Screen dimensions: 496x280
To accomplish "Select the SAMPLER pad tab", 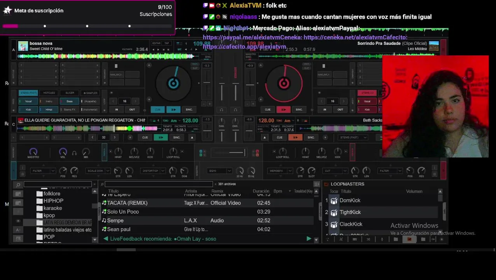I will (90, 93).
